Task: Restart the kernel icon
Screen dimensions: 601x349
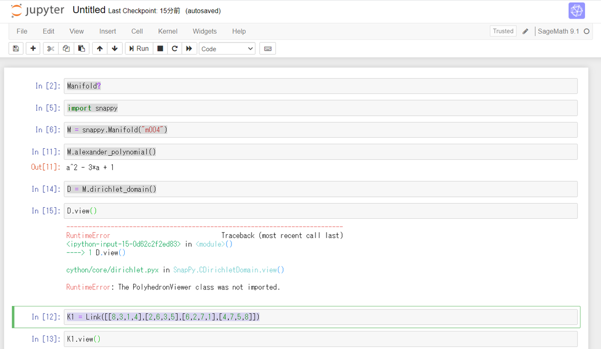Action: pyautogui.click(x=174, y=49)
